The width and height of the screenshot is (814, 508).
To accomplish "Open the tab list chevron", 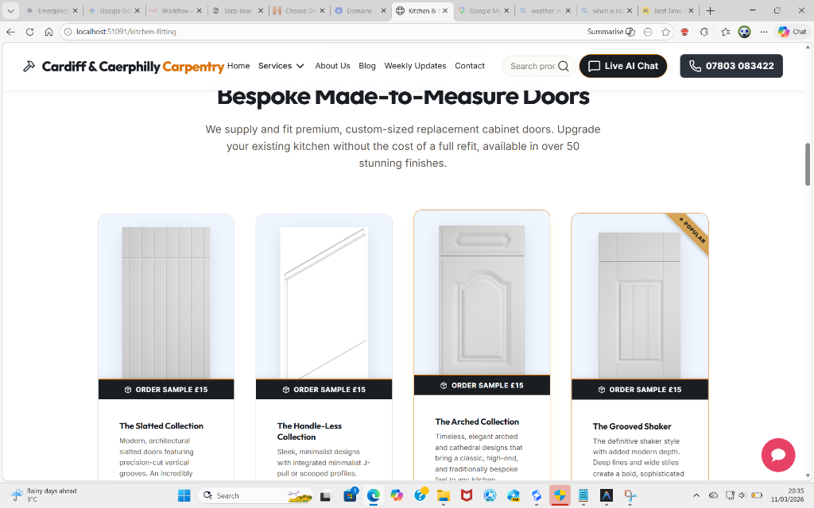I will pyautogui.click(x=10, y=10).
